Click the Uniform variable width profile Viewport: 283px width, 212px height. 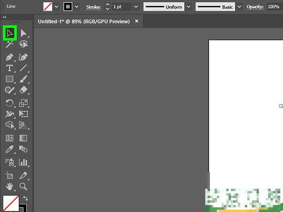164,7
